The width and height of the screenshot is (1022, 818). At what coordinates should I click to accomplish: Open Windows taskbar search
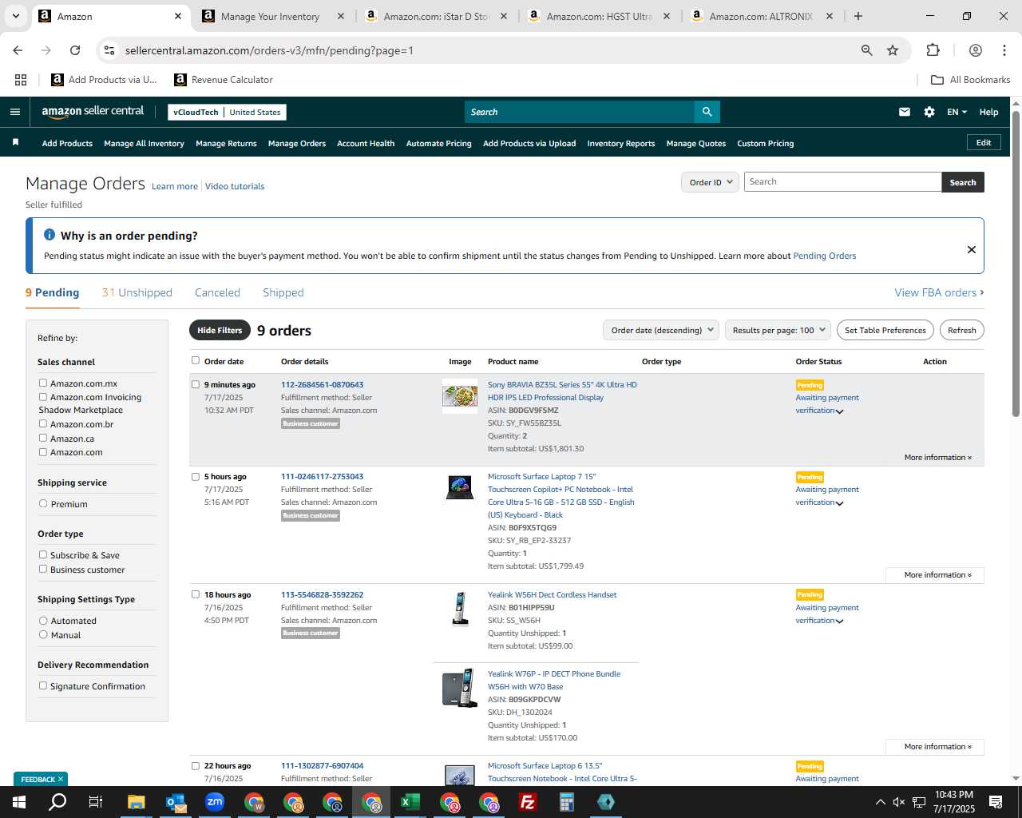57,802
